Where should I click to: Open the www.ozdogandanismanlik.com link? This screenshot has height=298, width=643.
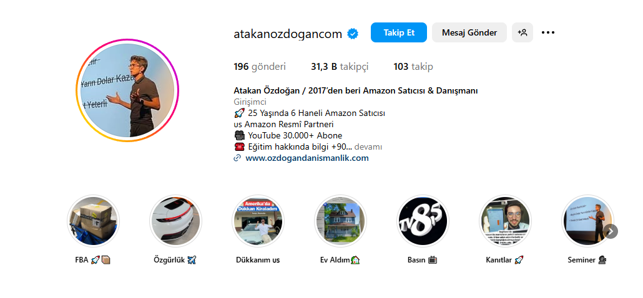[x=307, y=158]
